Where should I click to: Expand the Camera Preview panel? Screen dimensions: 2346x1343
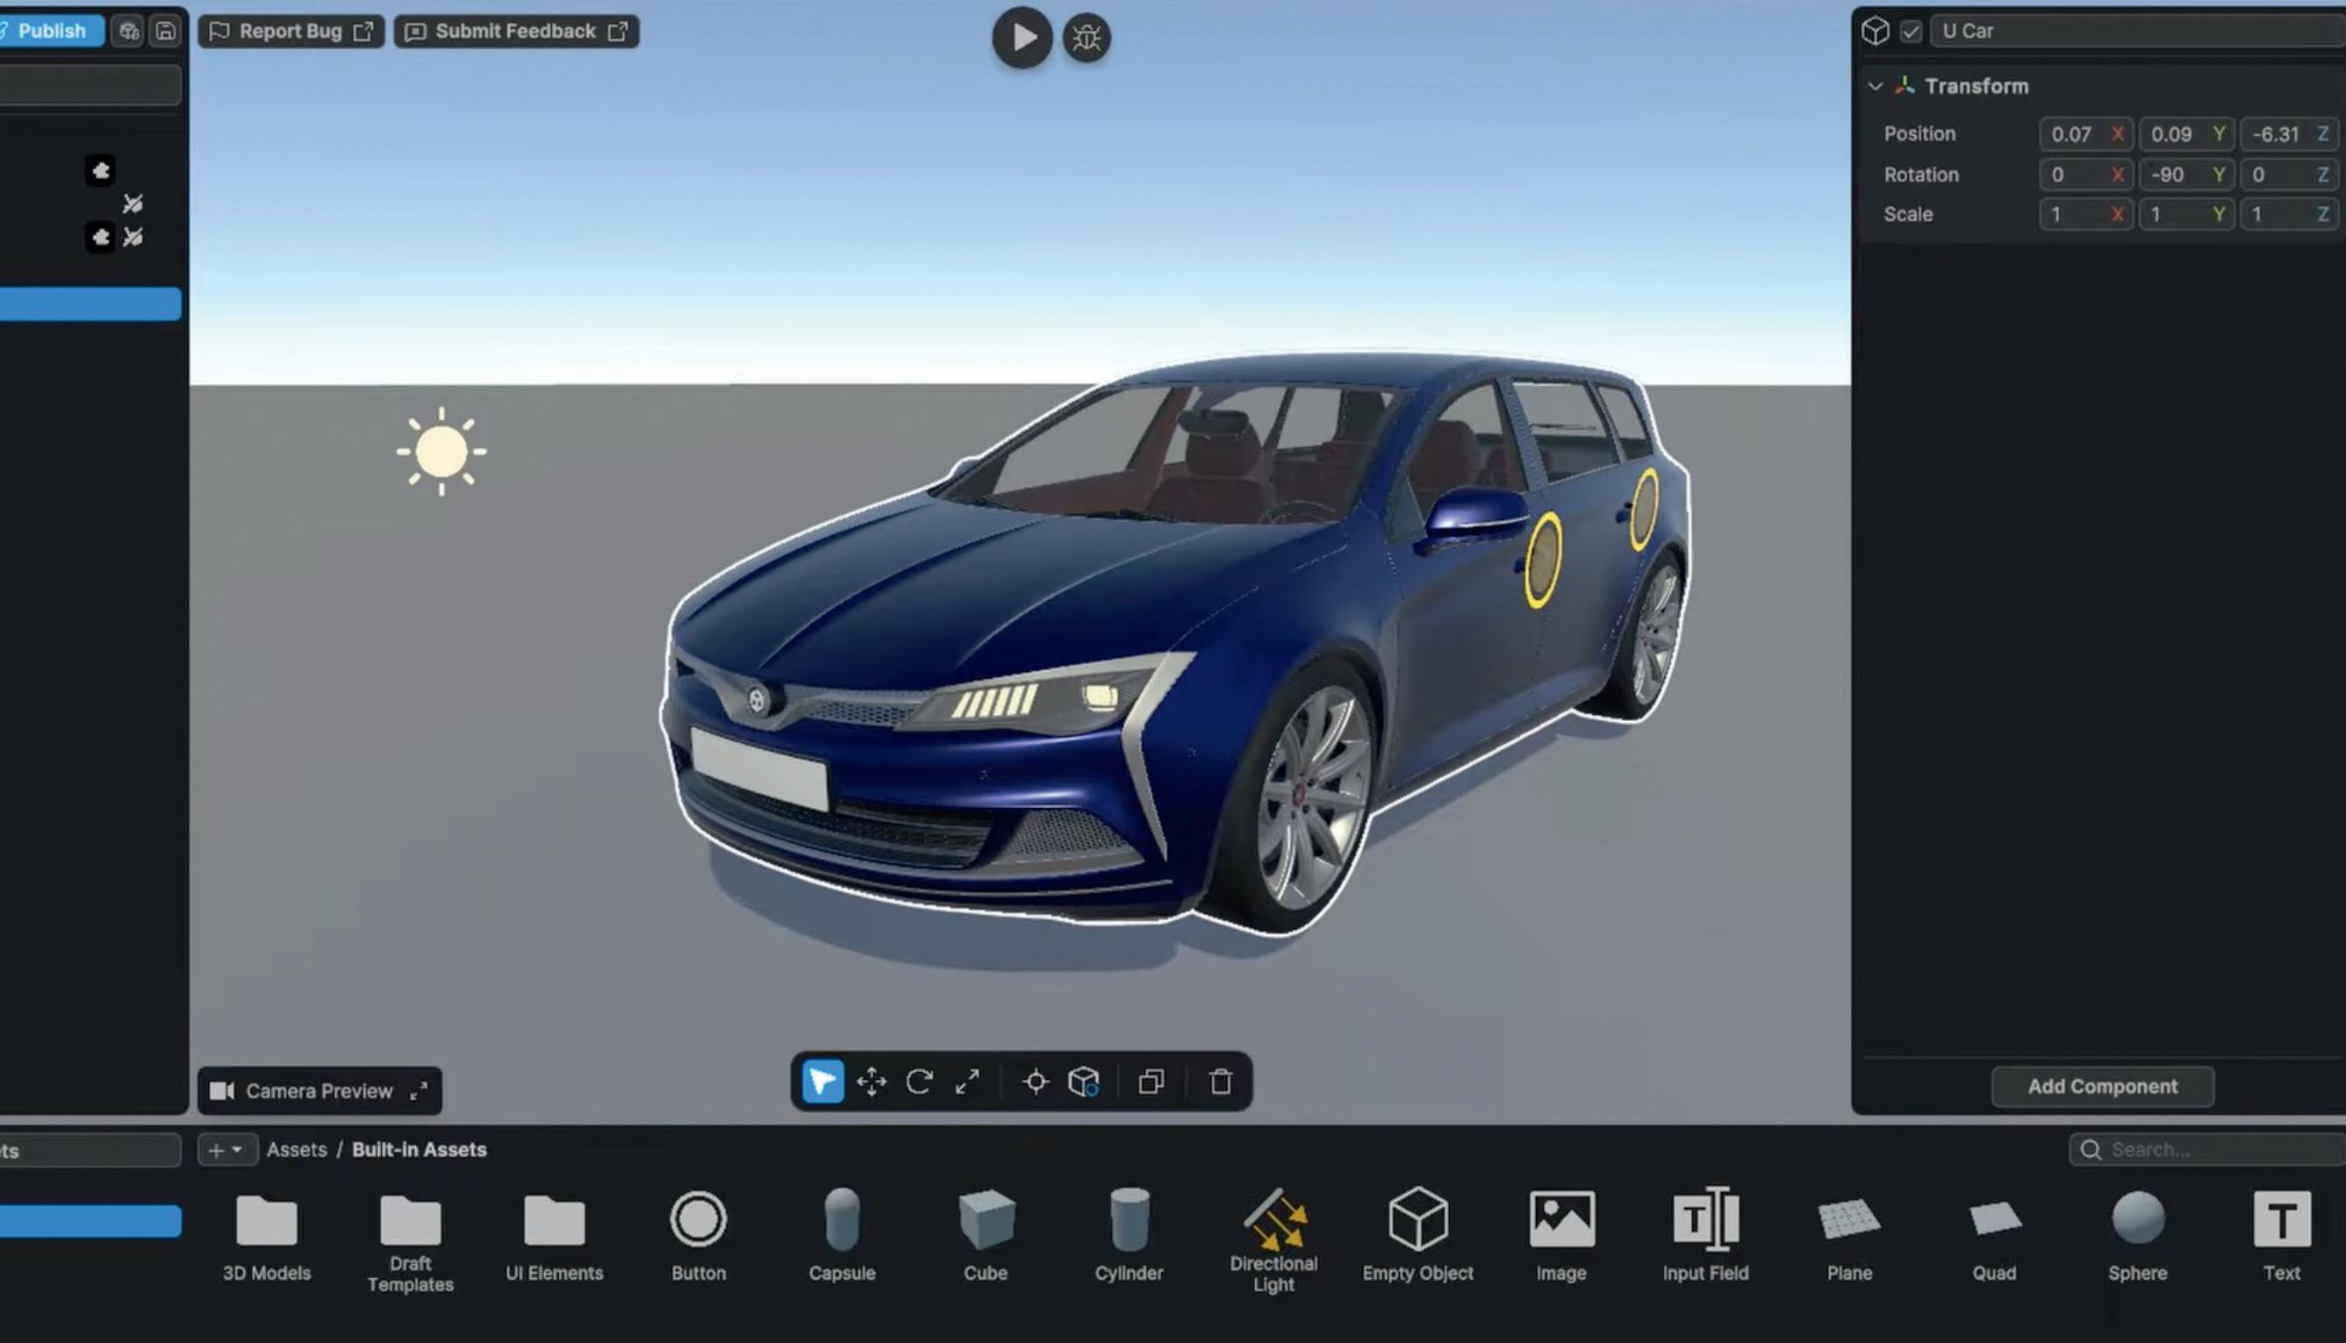(419, 1090)
